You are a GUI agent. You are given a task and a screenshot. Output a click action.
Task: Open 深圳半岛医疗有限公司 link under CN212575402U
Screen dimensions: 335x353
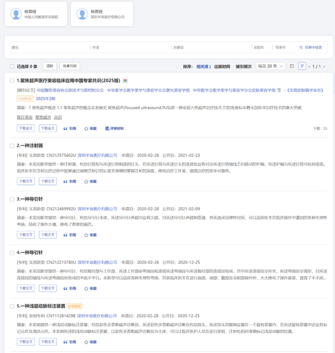coord(97,155)
